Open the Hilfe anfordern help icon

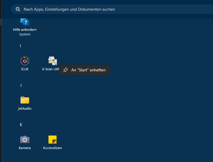coord(25,22)
